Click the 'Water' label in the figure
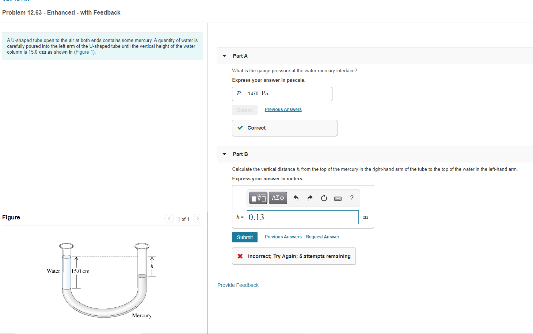The height and width of the screenshot is (334, 533). click(53, 271)
